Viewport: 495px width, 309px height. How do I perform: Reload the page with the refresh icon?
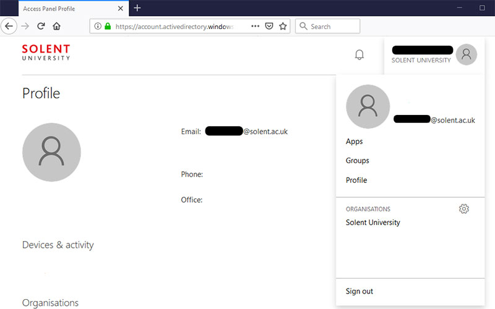41,26
